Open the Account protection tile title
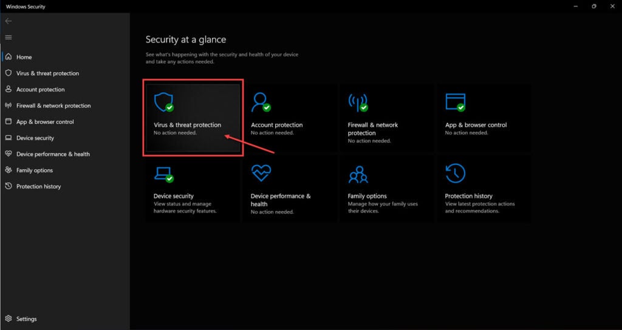Screen dimensions: 622x330 point(276,125)
